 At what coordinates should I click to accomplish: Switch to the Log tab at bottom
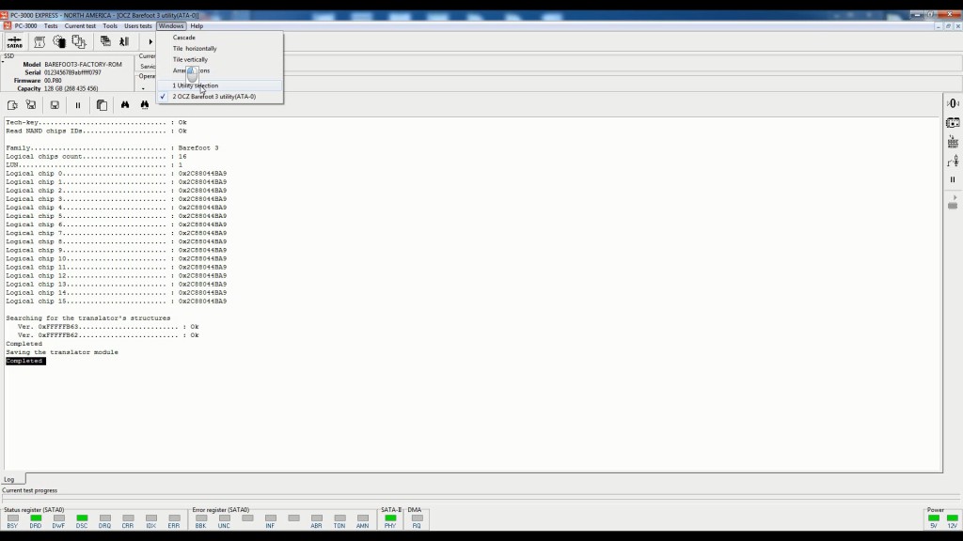point(9,478)
